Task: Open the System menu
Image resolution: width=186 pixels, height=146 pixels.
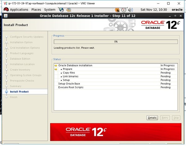Action: click(50, 10)
